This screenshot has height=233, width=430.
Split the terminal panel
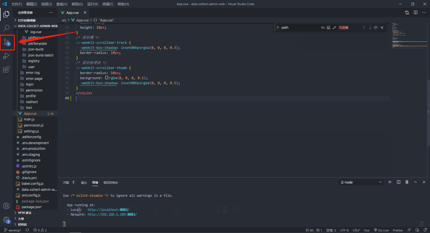[398, 182]
